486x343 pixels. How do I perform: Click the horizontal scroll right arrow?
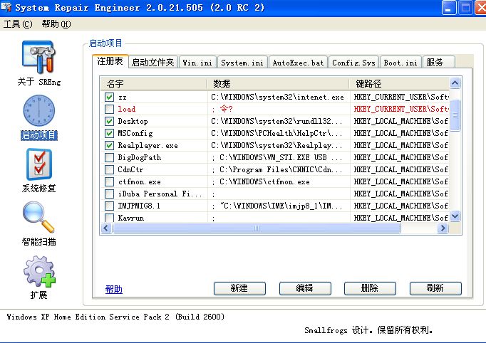tap(443, 228)
